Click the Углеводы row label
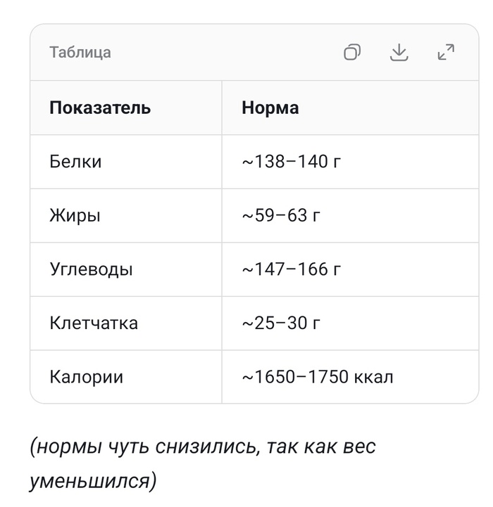This screenshot has width=493, height=507. (x=91, y=269)
